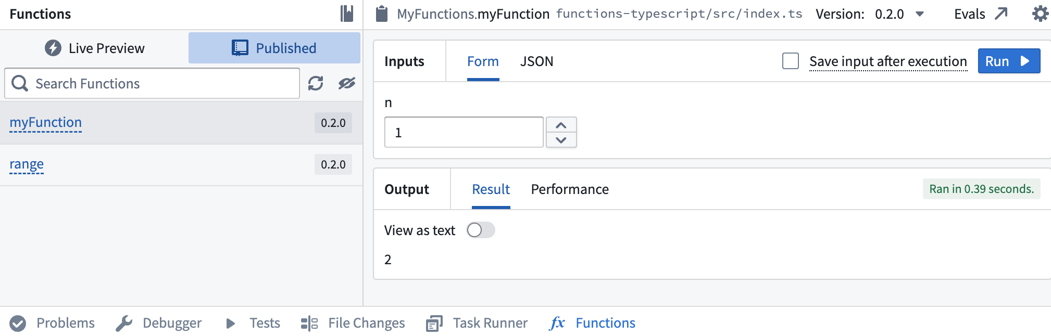Enable Save input after execution checkbox
This screenshot has width=1051, height=336.
[x=790, y=61]
